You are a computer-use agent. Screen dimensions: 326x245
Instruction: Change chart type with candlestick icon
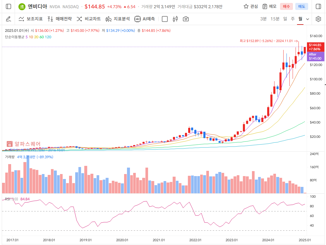pyautogui.click(x=175, y=19)
